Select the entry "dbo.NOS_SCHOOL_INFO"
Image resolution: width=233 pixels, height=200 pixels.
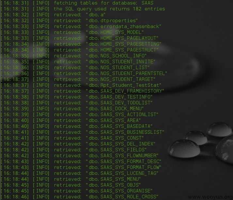(116, 56)
